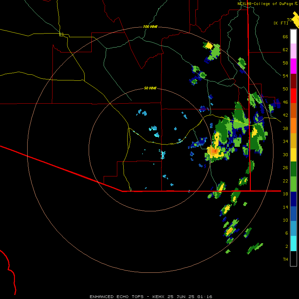Click the 26 label on the legend scale

pos(285,168)
